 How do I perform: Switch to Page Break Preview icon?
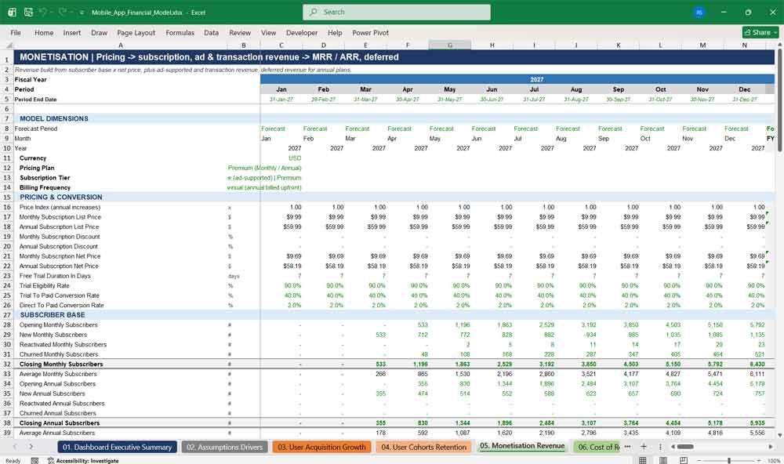(684, 460)
